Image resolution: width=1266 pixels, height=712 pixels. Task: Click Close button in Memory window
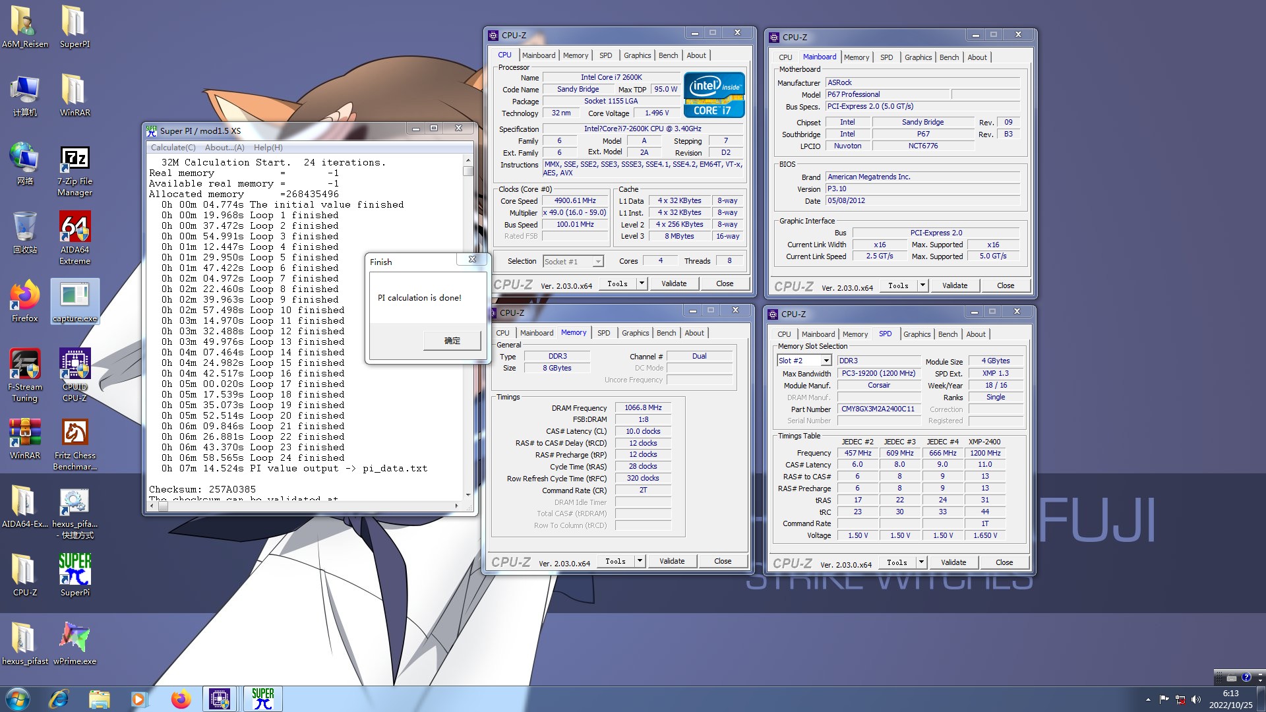click(x=723, y=561)
